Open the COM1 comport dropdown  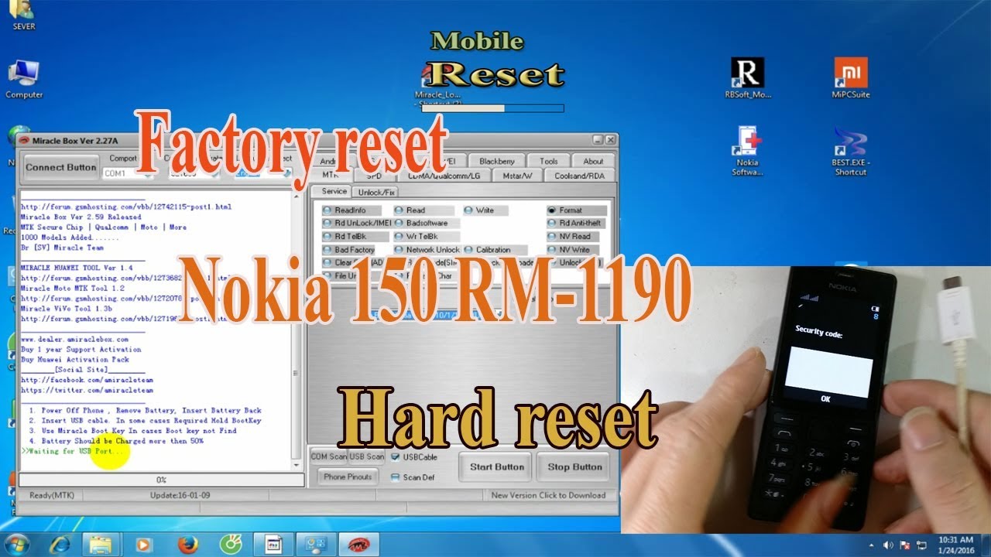point(128,174)
